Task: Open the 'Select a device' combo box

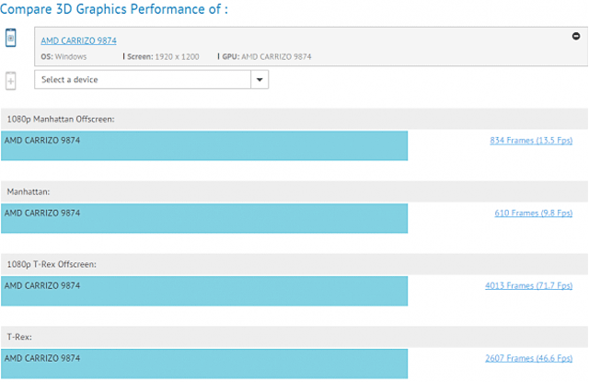Action: [x=144, y=80]
